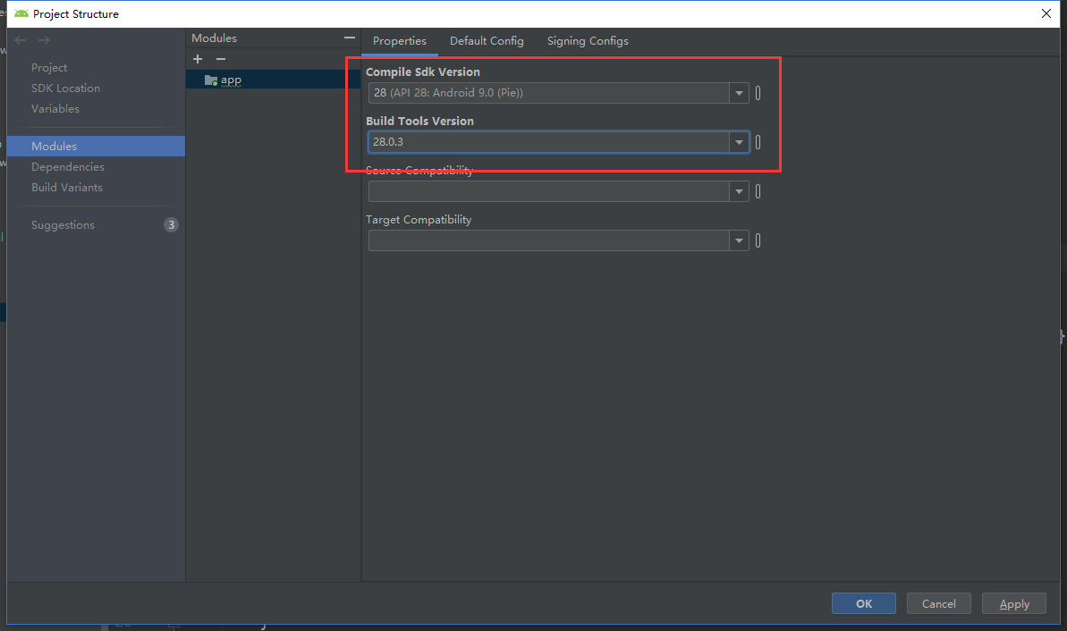Open Build Tools Version dropdown arrow
Screen dimensions: 1067x631
[739, 142]
